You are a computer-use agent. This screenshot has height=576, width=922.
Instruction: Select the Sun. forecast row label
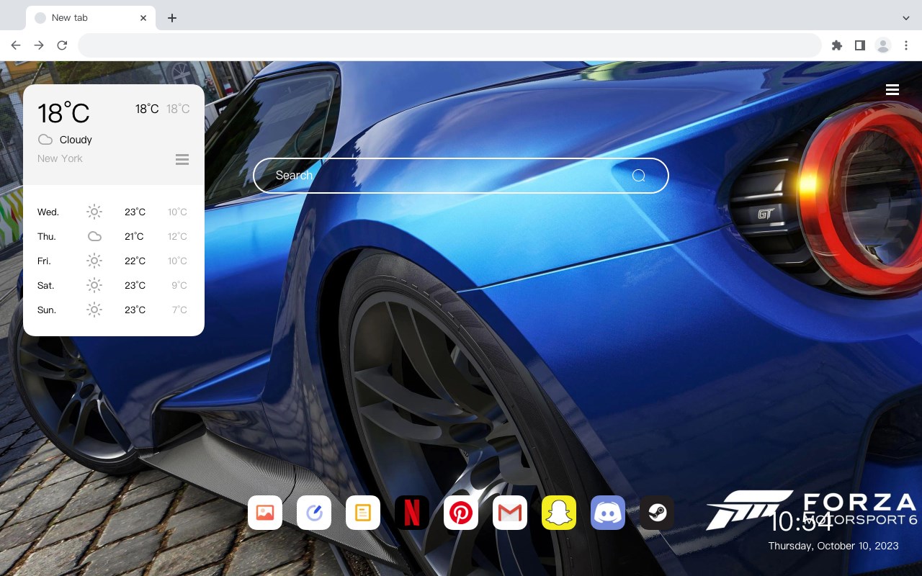[x=47, y=310]
